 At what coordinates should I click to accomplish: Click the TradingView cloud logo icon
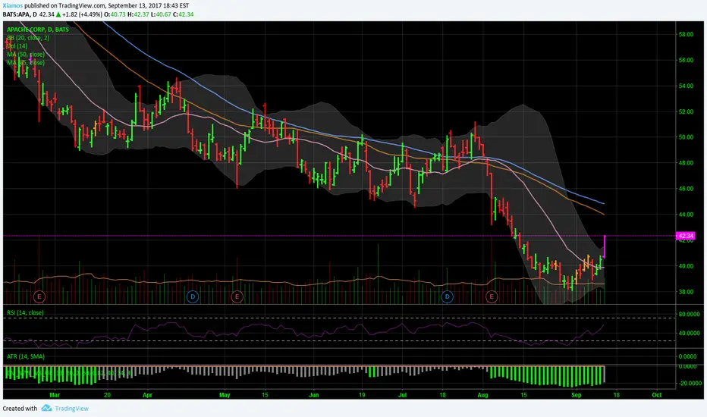pos(46,409)
